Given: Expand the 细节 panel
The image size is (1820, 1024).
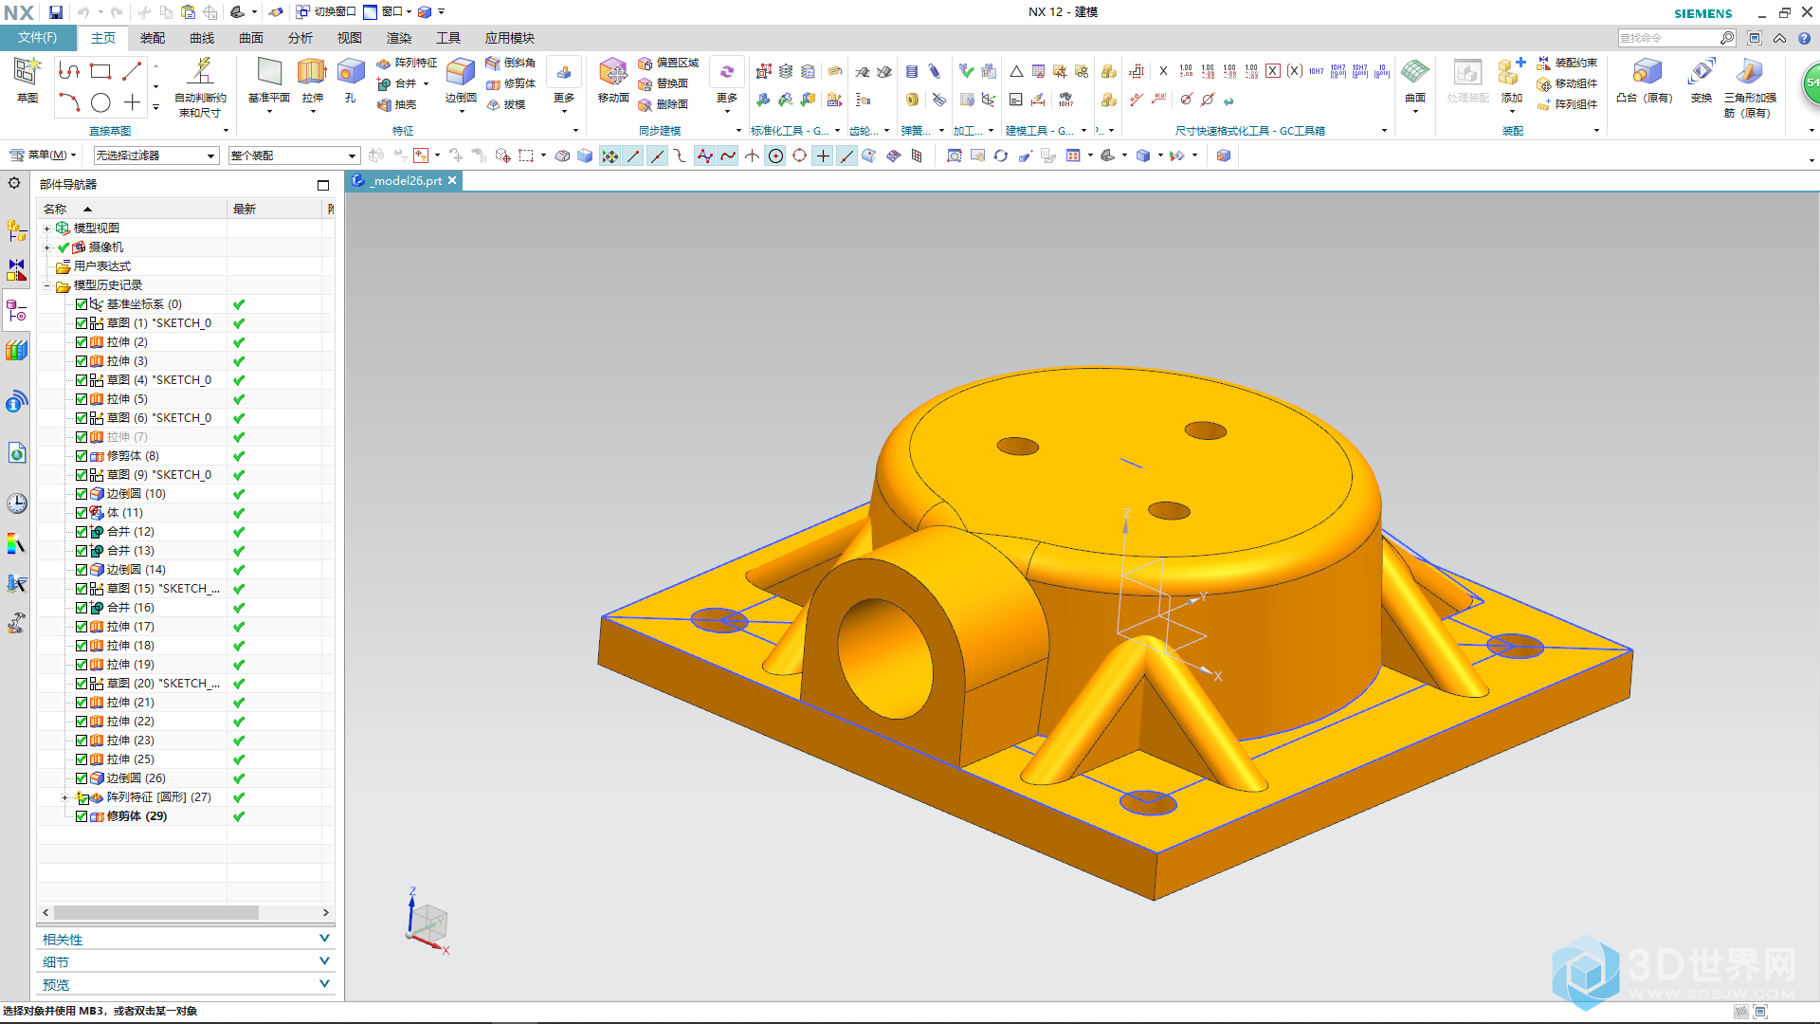Looking at the screenshot, I should coord(186,961).
